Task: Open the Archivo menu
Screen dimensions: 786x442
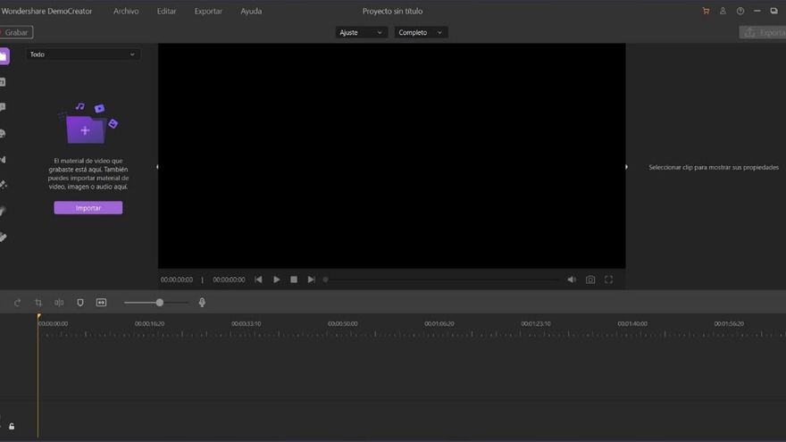Action: 126,11
